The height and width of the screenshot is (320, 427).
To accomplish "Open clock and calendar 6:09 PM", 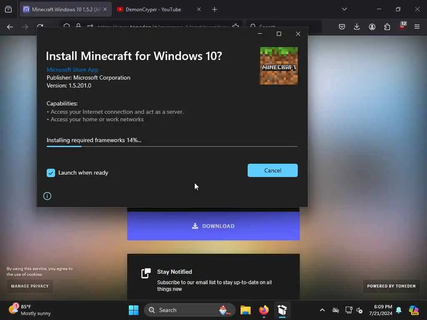I will (x=381, y=310).
